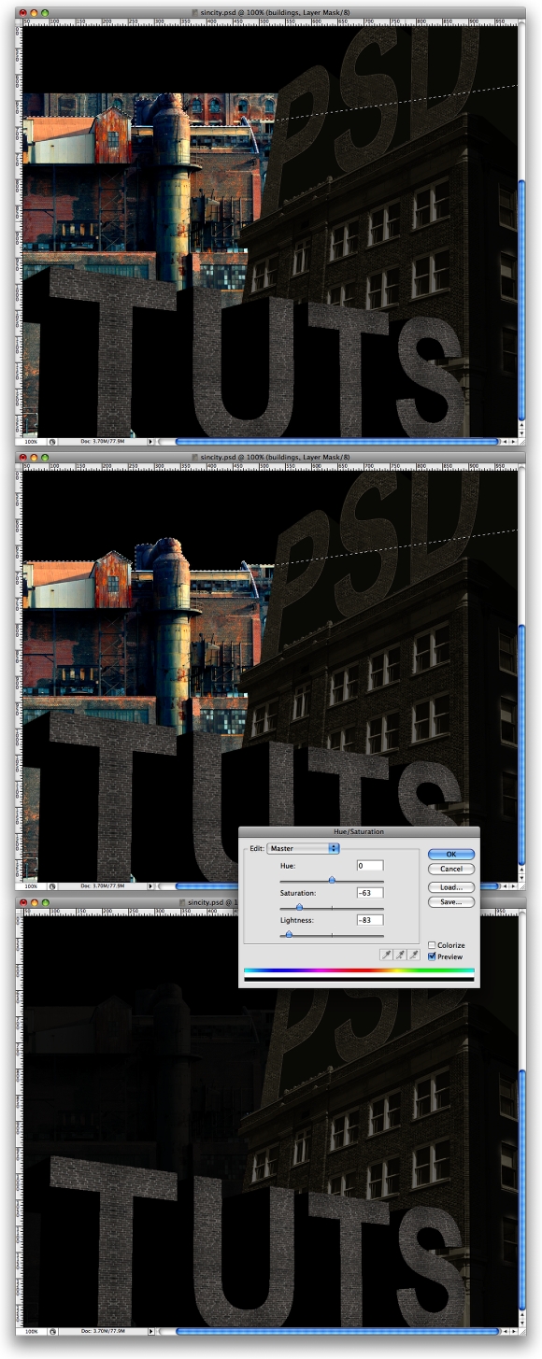Click the Save... button
Screen dimensions: 542x1359
coord(451,902)
